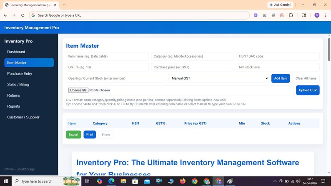Click the Share button
The width and height of the screenshot is (331, 186).
(106, 134)
